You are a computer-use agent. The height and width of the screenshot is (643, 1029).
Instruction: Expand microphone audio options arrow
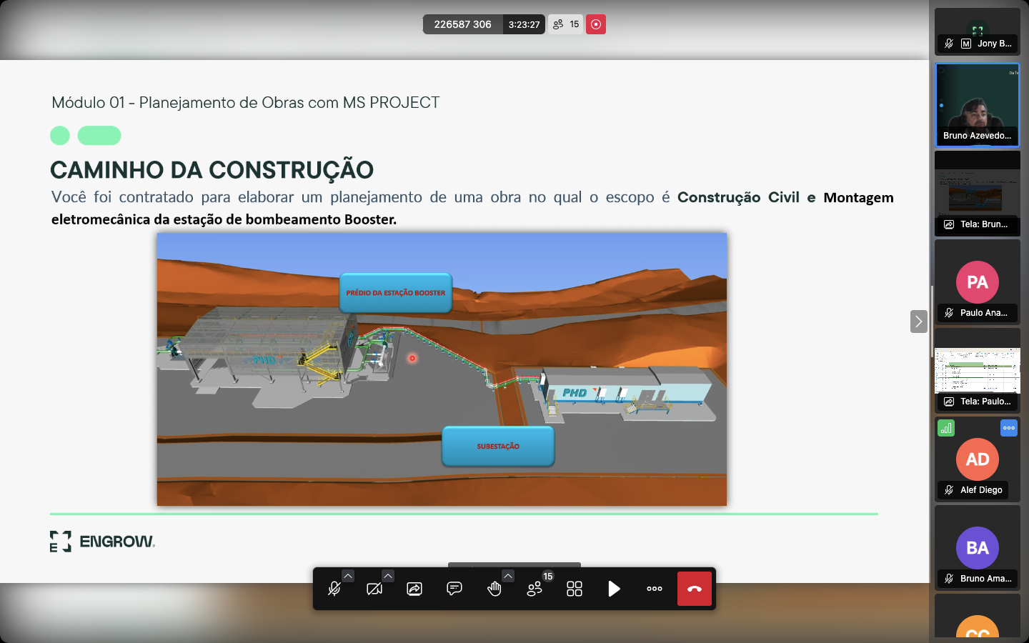[x=348, y=576]
